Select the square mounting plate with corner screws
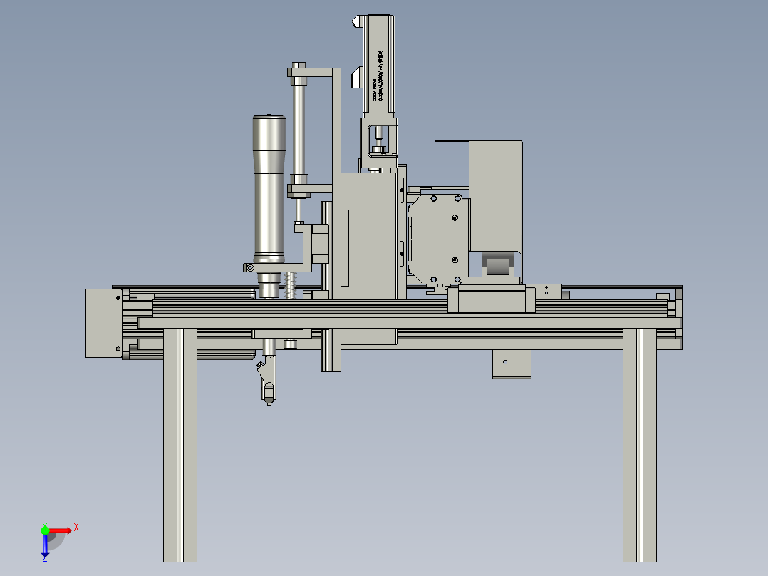This screenshot has width=768, height=576. click(437, 238)
